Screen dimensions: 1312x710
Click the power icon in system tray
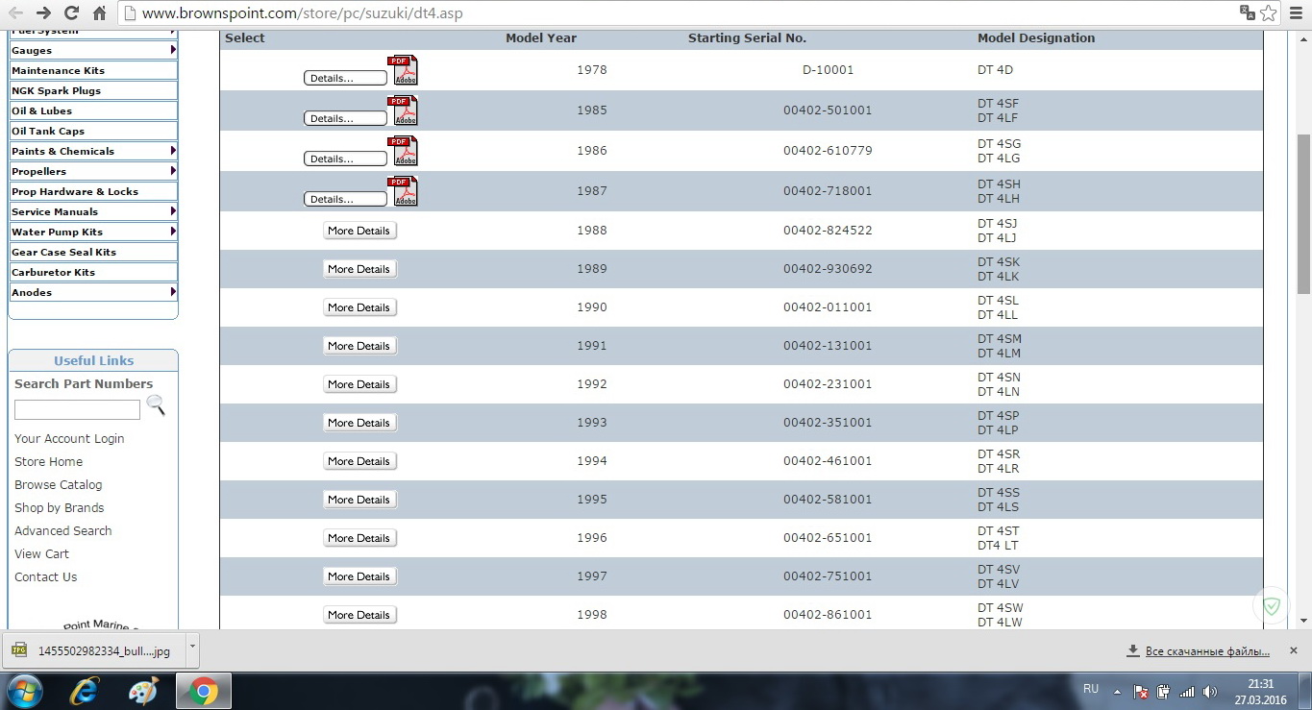[x=1164, y=692]
